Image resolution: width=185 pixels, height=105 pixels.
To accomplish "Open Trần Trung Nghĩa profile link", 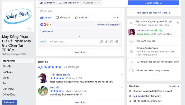I will (x=60, y=75).
